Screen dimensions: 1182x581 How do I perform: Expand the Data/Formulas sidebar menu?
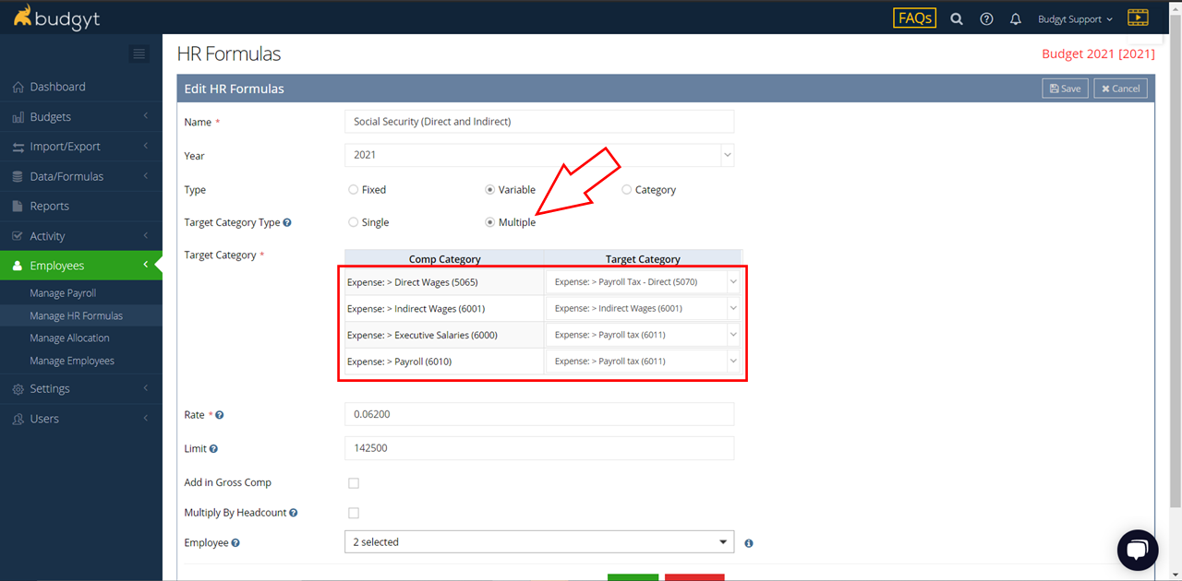click(x=81, y=176)
